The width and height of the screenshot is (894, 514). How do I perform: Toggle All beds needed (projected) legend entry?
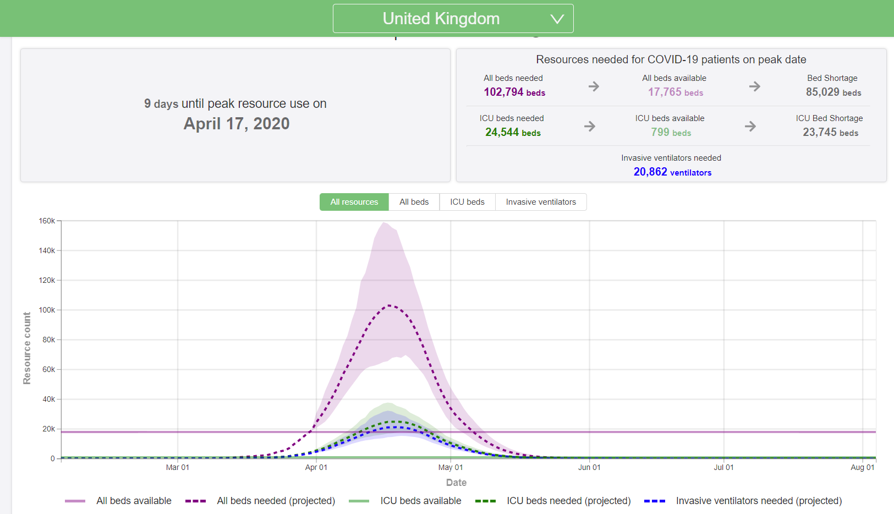point(276,501)
